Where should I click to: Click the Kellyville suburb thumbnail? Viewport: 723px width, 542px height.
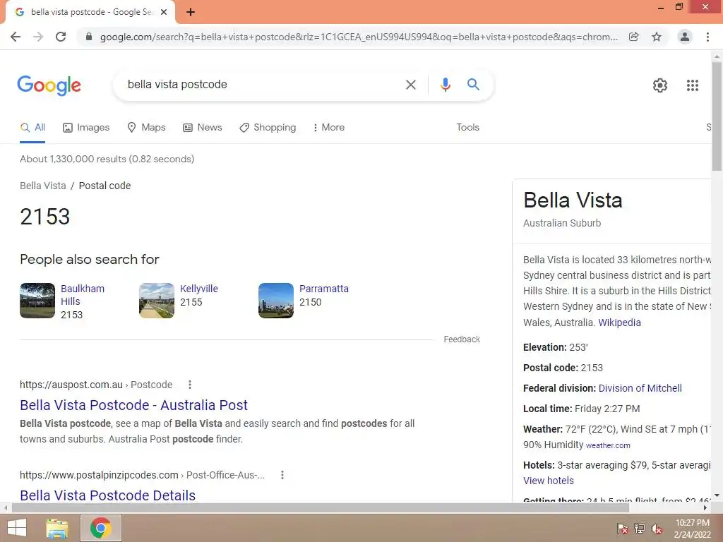(157, 301)
